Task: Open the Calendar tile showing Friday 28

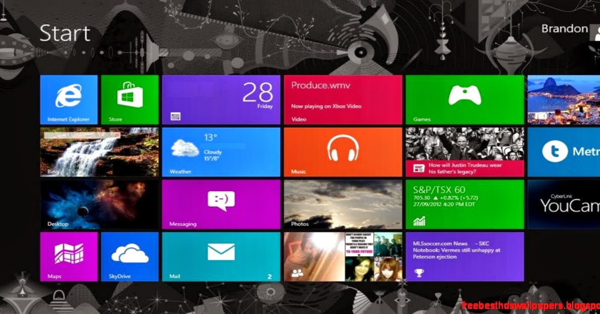Action: (221, 99)
